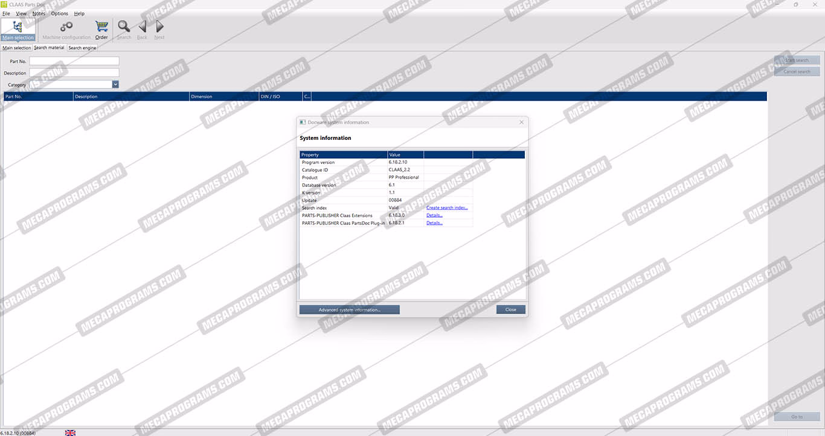Close the system information dialog with X
Viewport: 825px width, 436px height.
[522, 122]
